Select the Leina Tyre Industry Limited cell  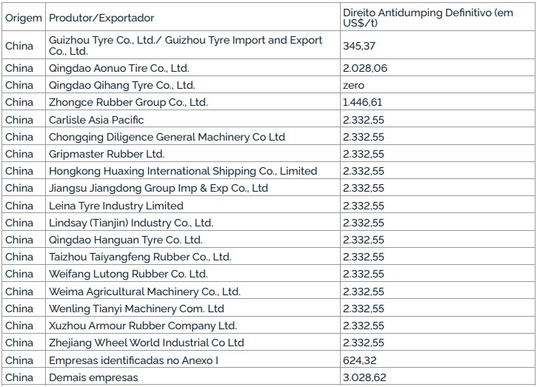116,206
